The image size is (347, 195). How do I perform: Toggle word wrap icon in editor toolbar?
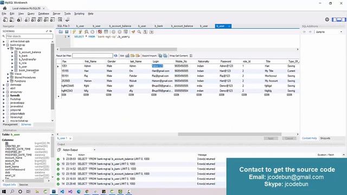[151, 32]
